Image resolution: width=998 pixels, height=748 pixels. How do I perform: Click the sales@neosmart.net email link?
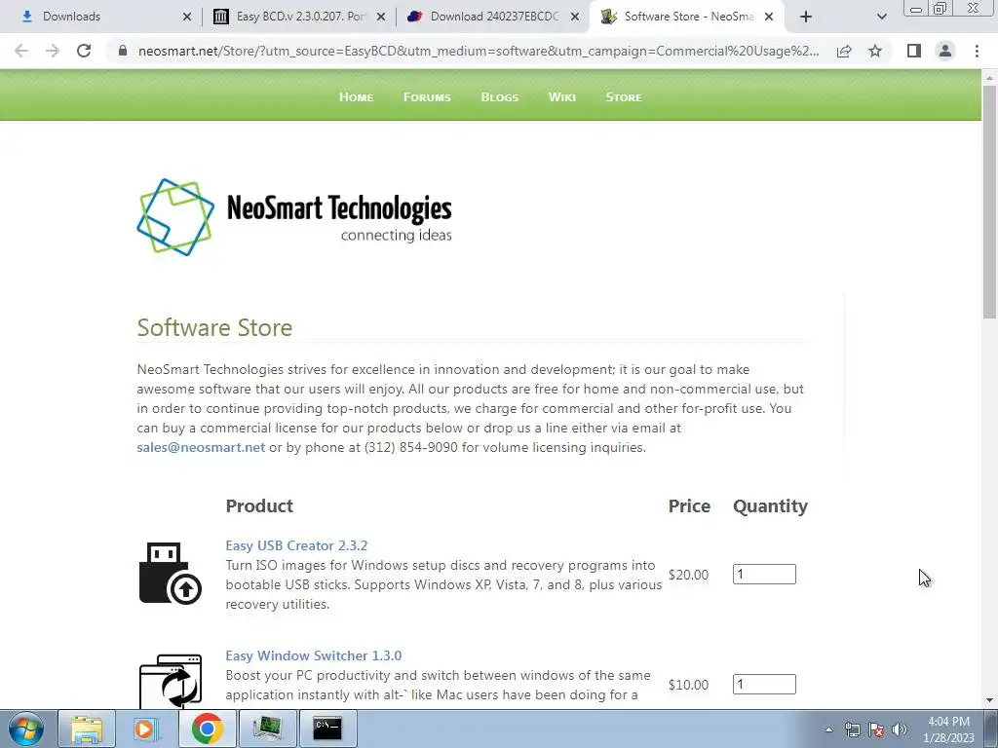click(201, 447)
